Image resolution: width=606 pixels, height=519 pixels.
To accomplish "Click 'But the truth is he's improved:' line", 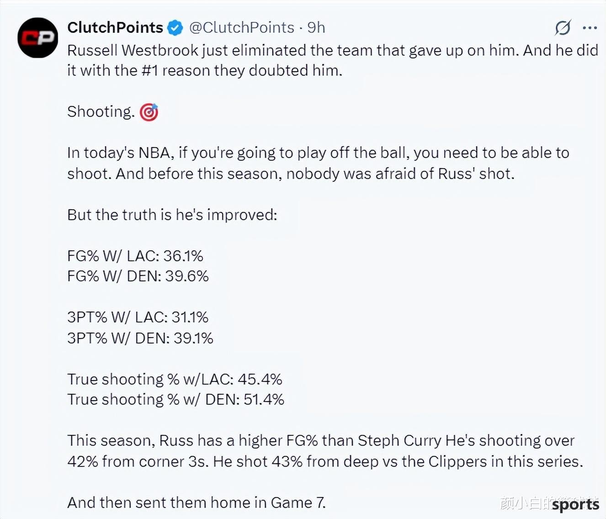I will coord(172,215).
